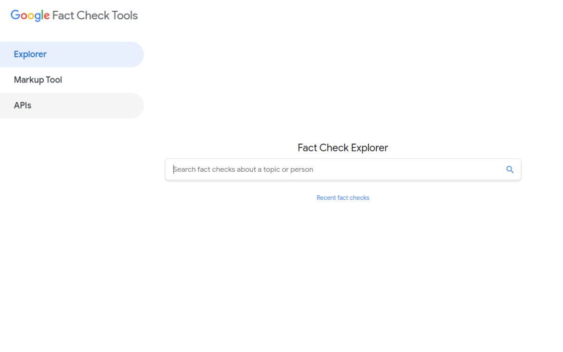This screenshot has width=563, height=352.
Task: Follow the blue Recent fact checks link
Action: coord(343,198)
